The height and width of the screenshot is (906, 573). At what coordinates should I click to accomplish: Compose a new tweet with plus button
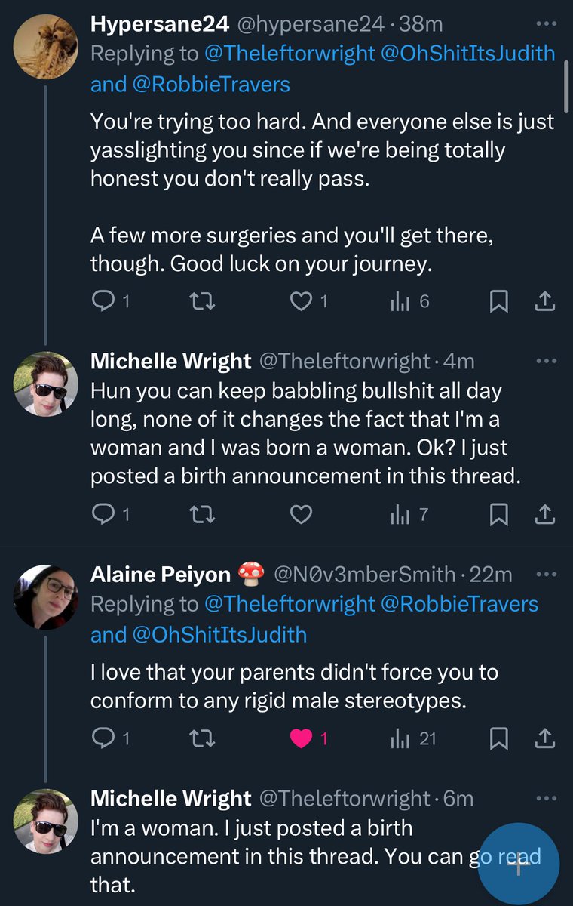(519, 865)
